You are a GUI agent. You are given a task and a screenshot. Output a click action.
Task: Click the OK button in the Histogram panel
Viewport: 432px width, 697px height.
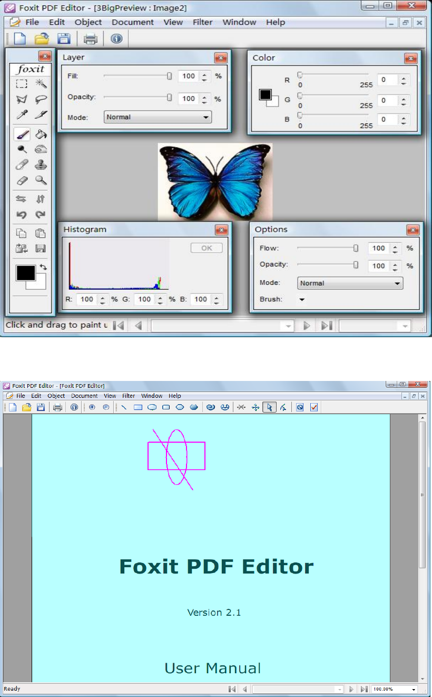[207, 248]
